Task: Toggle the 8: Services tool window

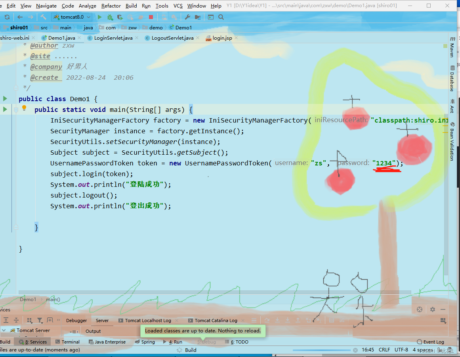Action: click(x=32, y=342)
